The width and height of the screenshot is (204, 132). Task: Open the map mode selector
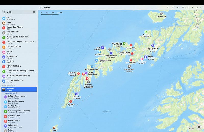(173, 8)
